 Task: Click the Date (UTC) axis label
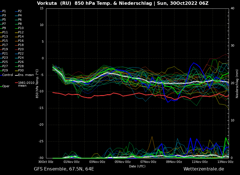click(137, 167)
